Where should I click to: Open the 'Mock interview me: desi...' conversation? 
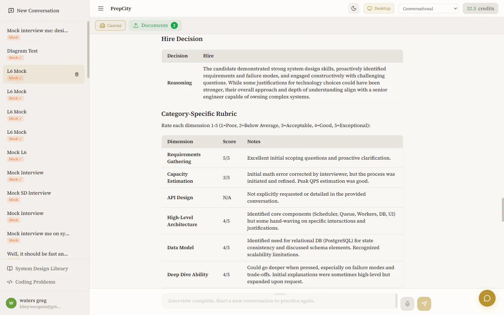tap(43, 34)
